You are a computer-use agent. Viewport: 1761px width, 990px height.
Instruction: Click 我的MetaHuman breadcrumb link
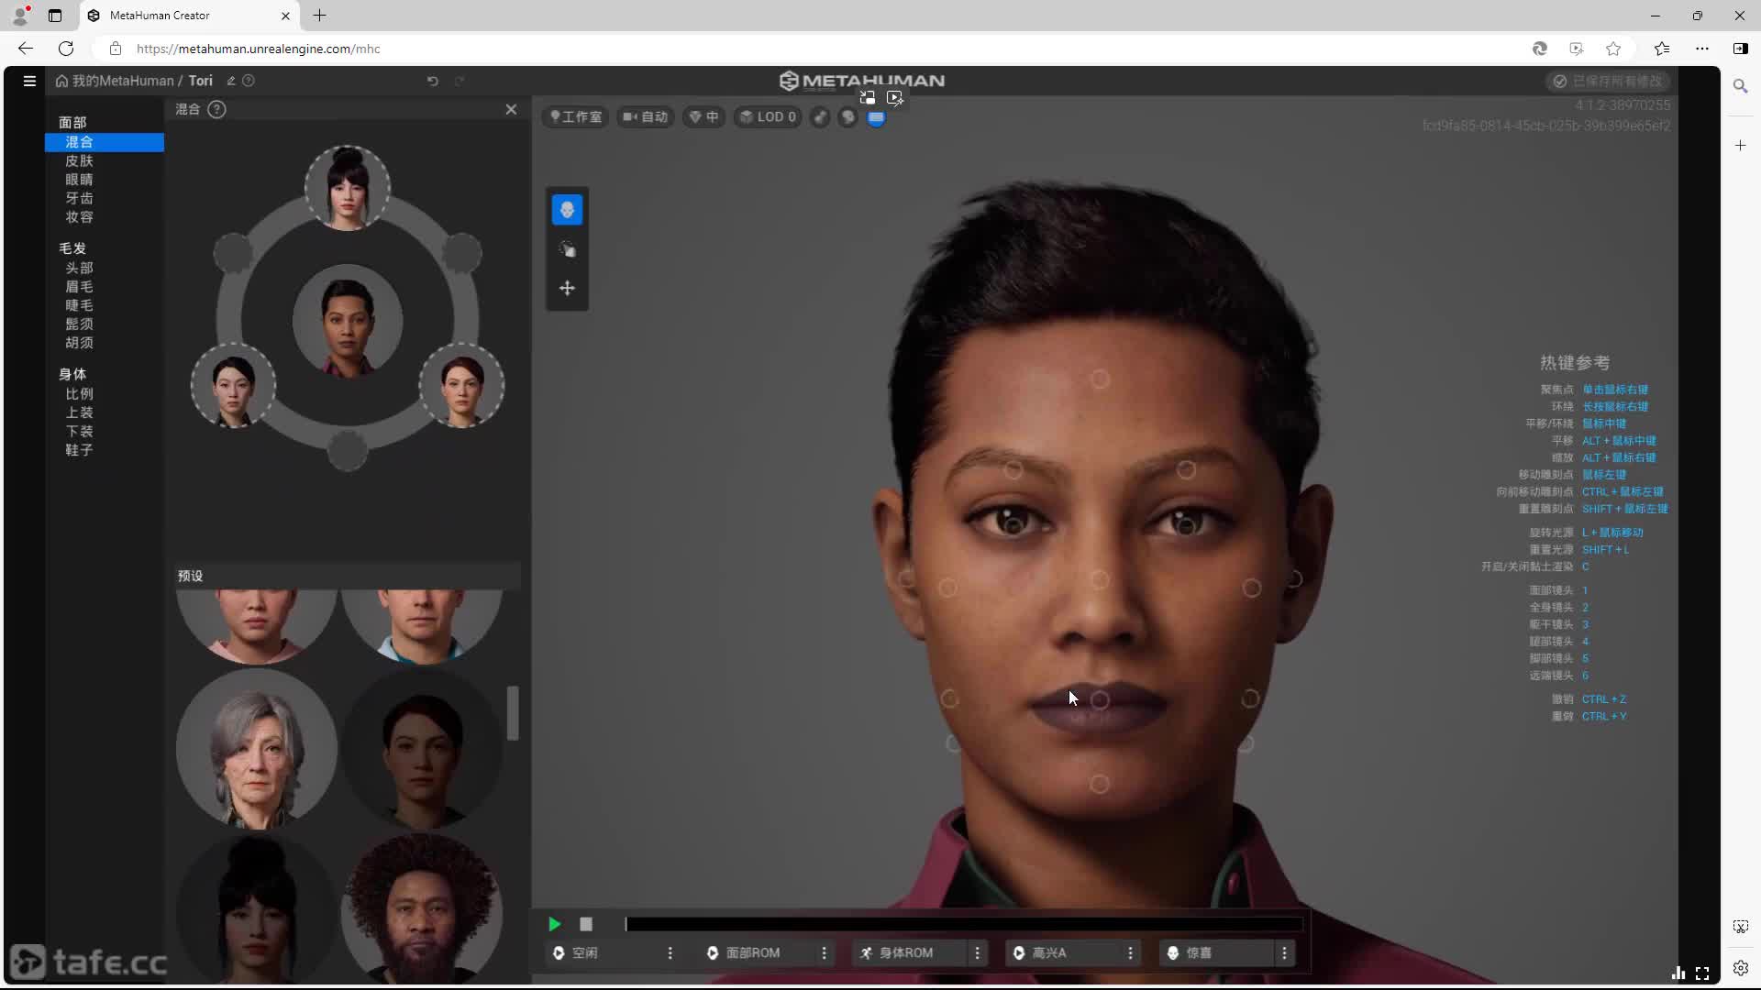click(122, 81)
